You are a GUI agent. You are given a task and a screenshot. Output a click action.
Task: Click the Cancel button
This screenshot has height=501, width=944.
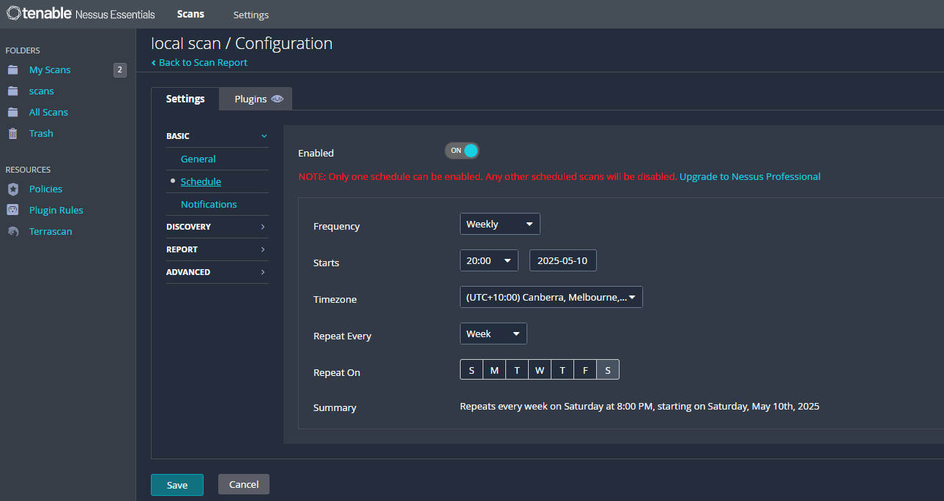244,484
